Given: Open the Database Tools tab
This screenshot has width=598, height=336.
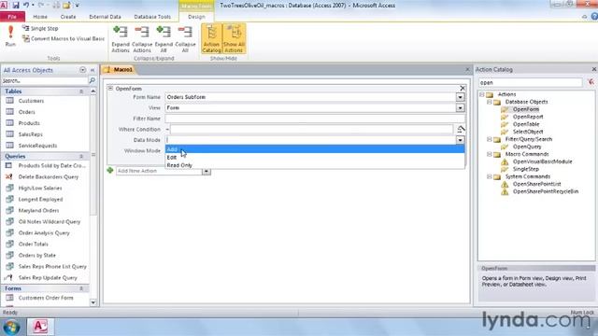Looking at the screenshot, I should point(152,17).
